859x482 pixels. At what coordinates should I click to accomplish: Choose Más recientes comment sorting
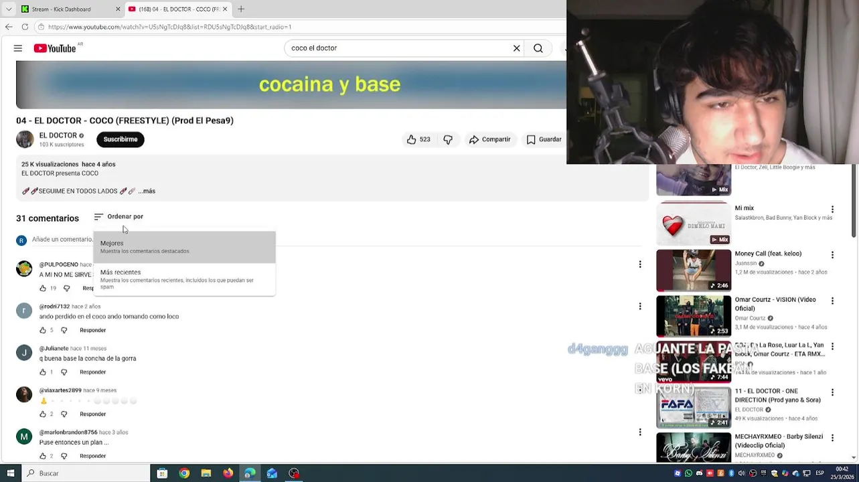pos(184,279)
